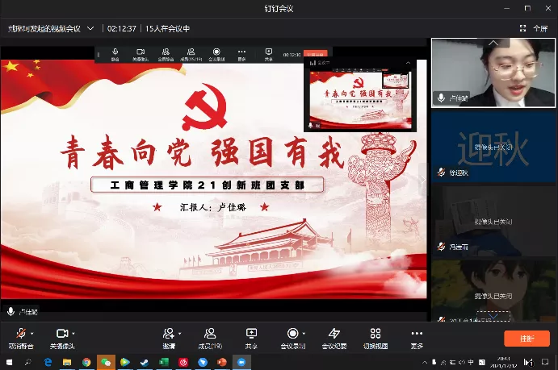This screenshot has height=370, width=558.
Task: Open 会议纪要 meeting minutes
Action: pos(334,339)
